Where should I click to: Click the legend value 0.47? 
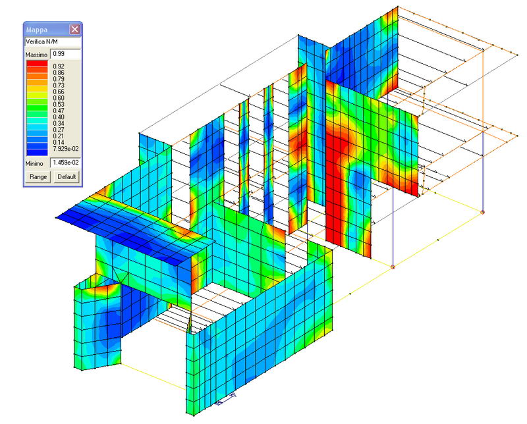(59, 111)
